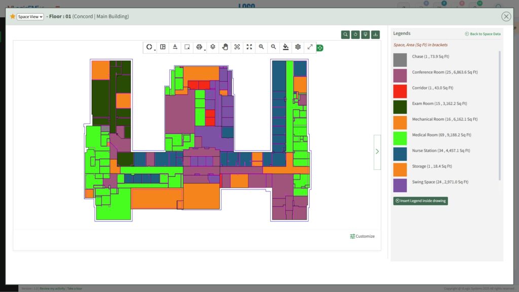Select the pan hand tool
This screenshot has height=292, width=519.
[x=225, y=47]
